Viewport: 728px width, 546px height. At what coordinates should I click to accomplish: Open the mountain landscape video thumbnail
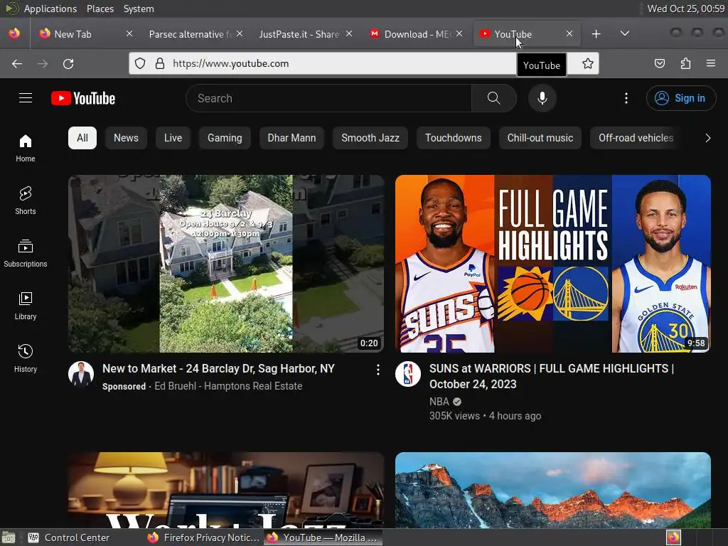[x=553, y=490]
